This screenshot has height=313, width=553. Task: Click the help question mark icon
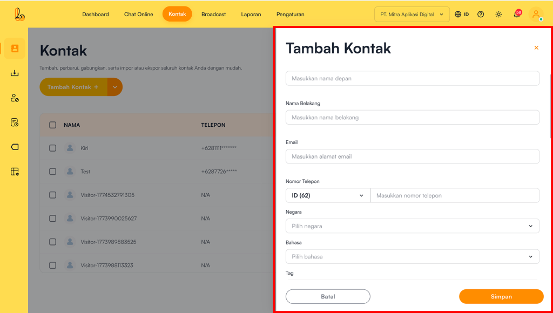pyautogui.click(x=481, y=15)
